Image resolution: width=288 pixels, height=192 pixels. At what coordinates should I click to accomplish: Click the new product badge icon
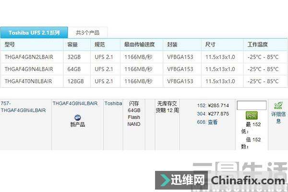pyautogui.click(x=78, y=118)
